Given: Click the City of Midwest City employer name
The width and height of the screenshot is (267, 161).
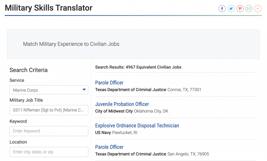Looking at the screenshot, I should (114, 111).
